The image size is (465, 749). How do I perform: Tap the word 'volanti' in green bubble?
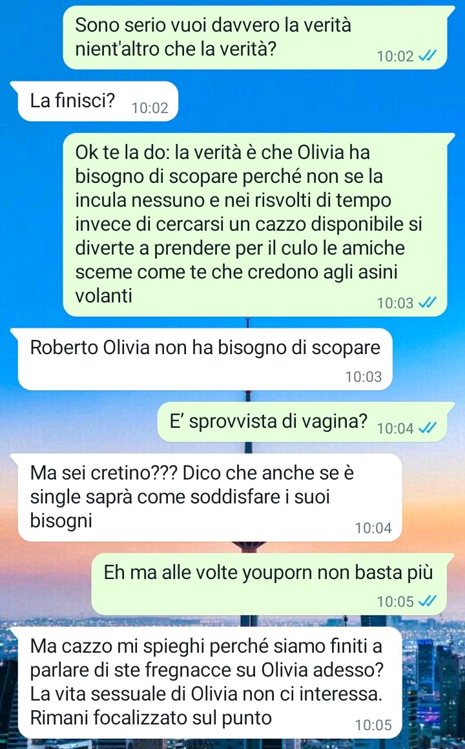coord(103,296)
